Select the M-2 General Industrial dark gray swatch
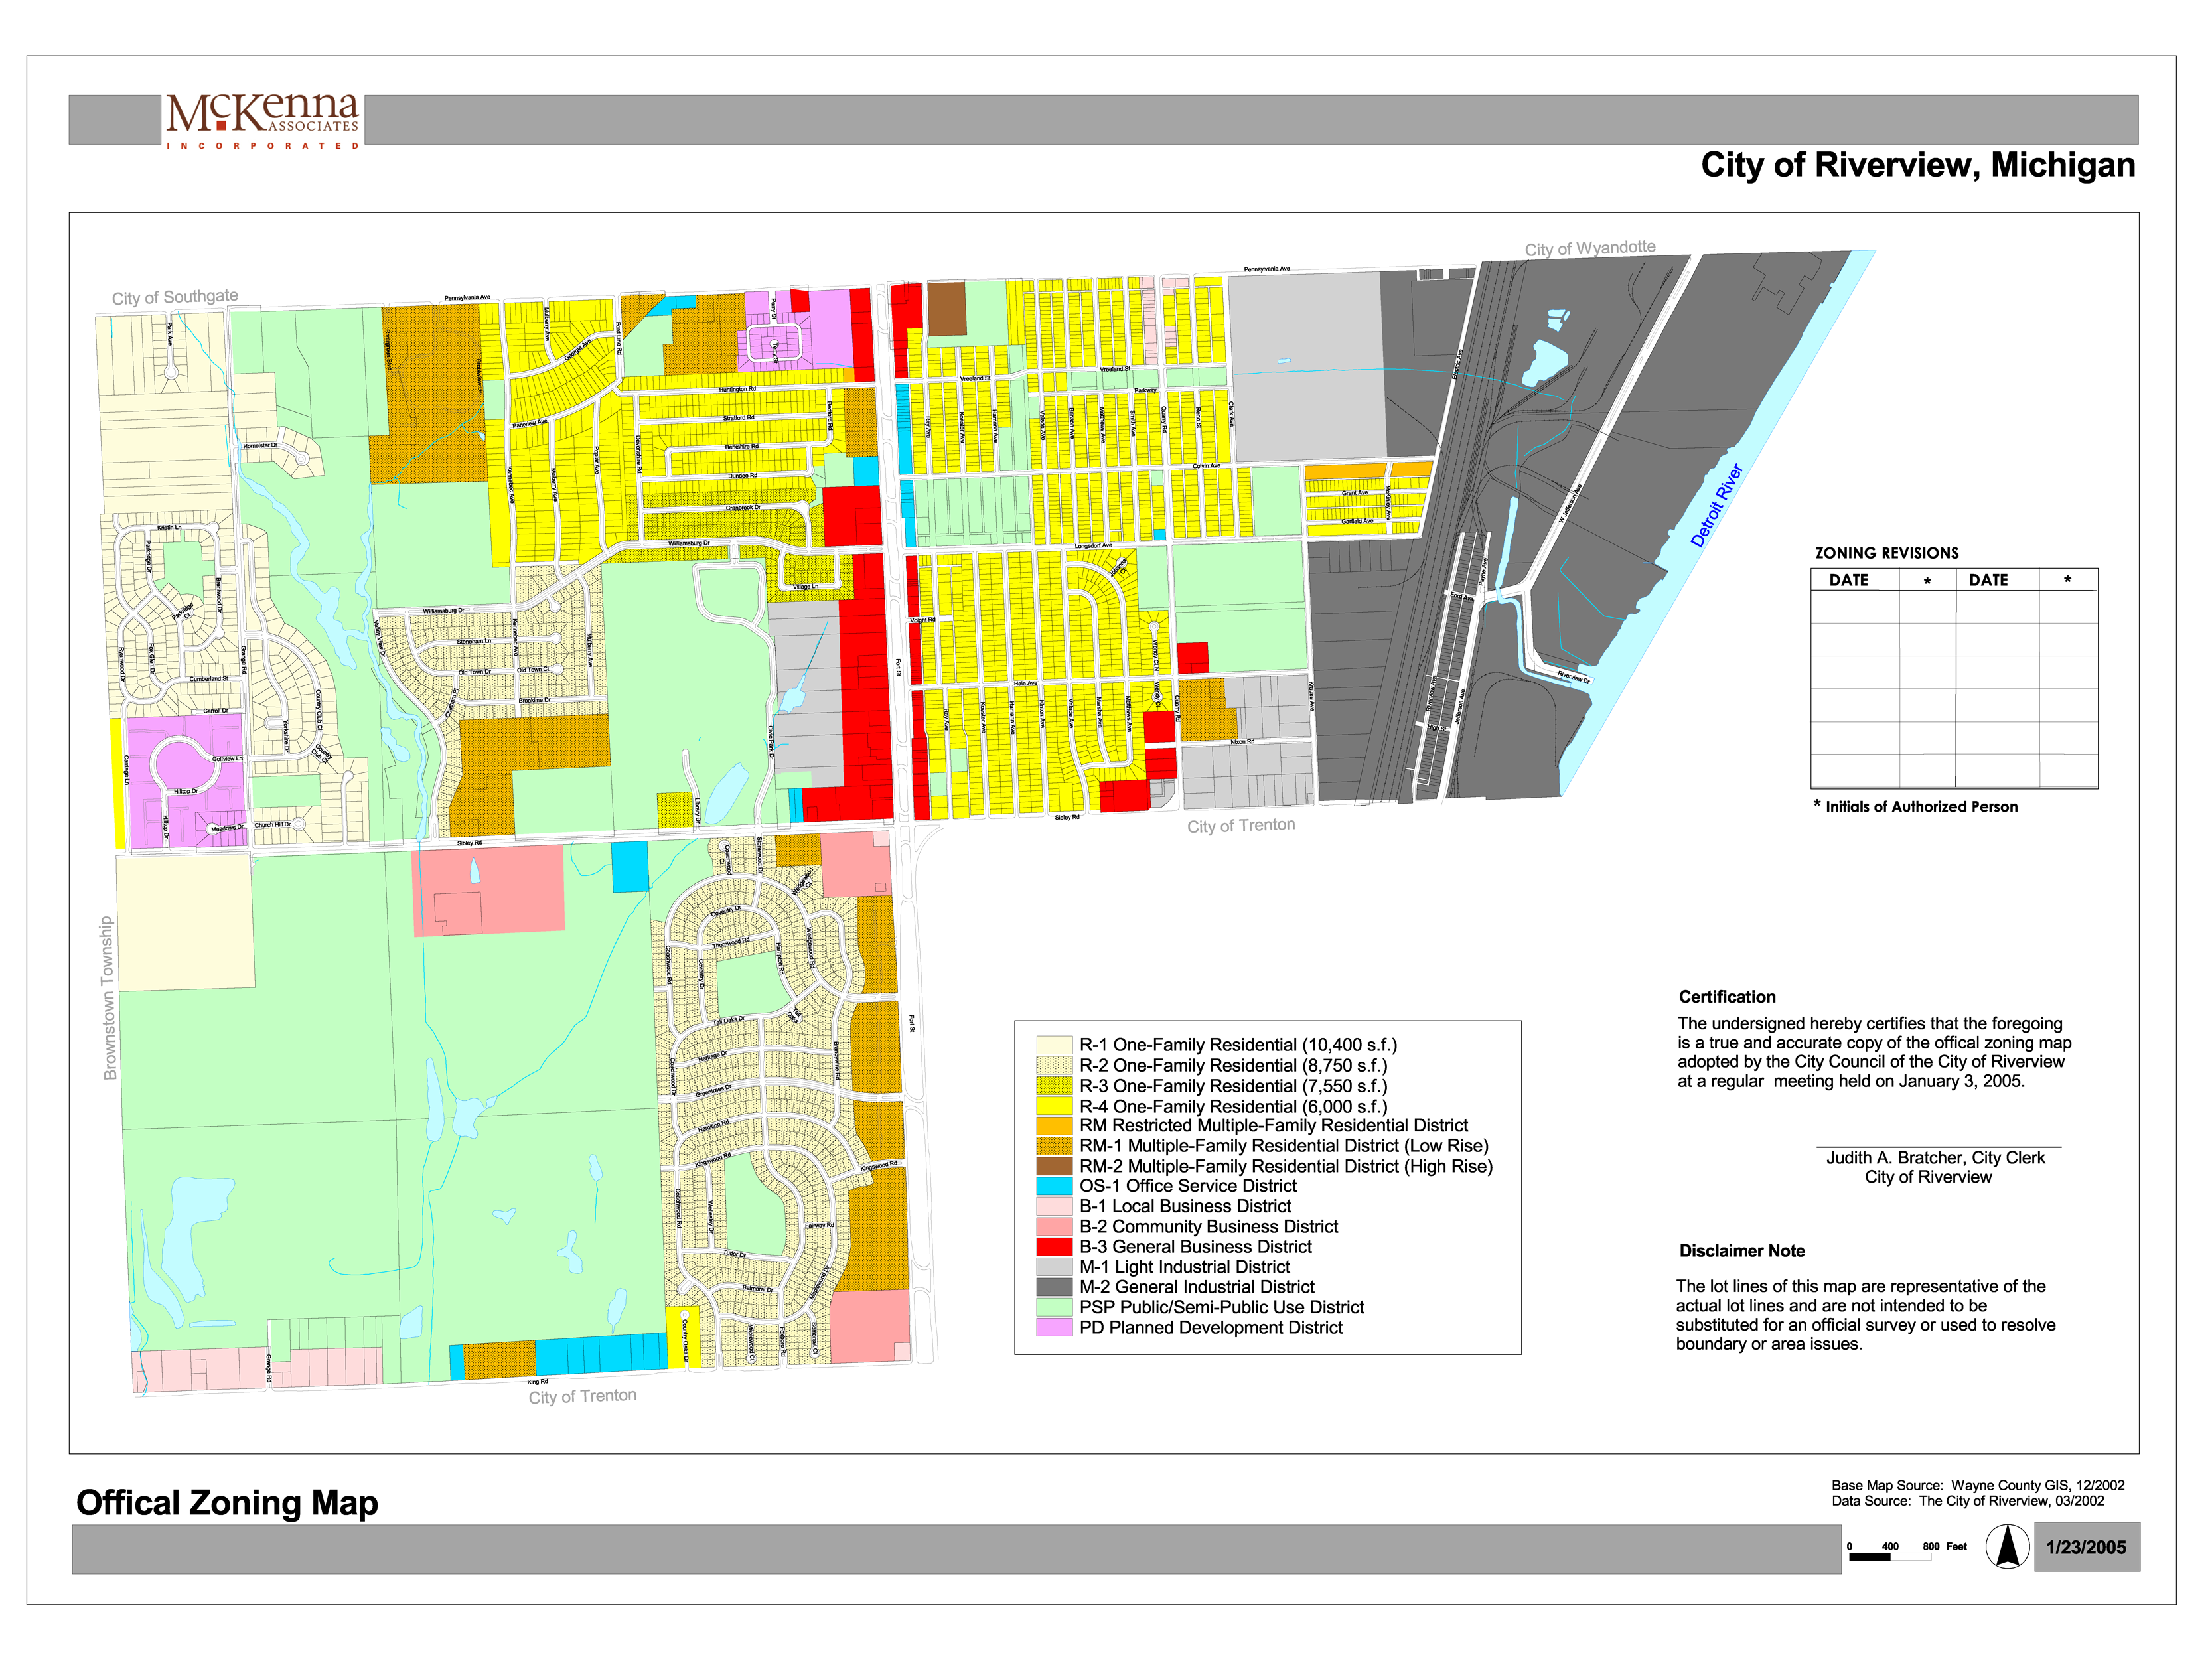The height and width of the screenshot is (1659, 2212). [1054, 1287]
